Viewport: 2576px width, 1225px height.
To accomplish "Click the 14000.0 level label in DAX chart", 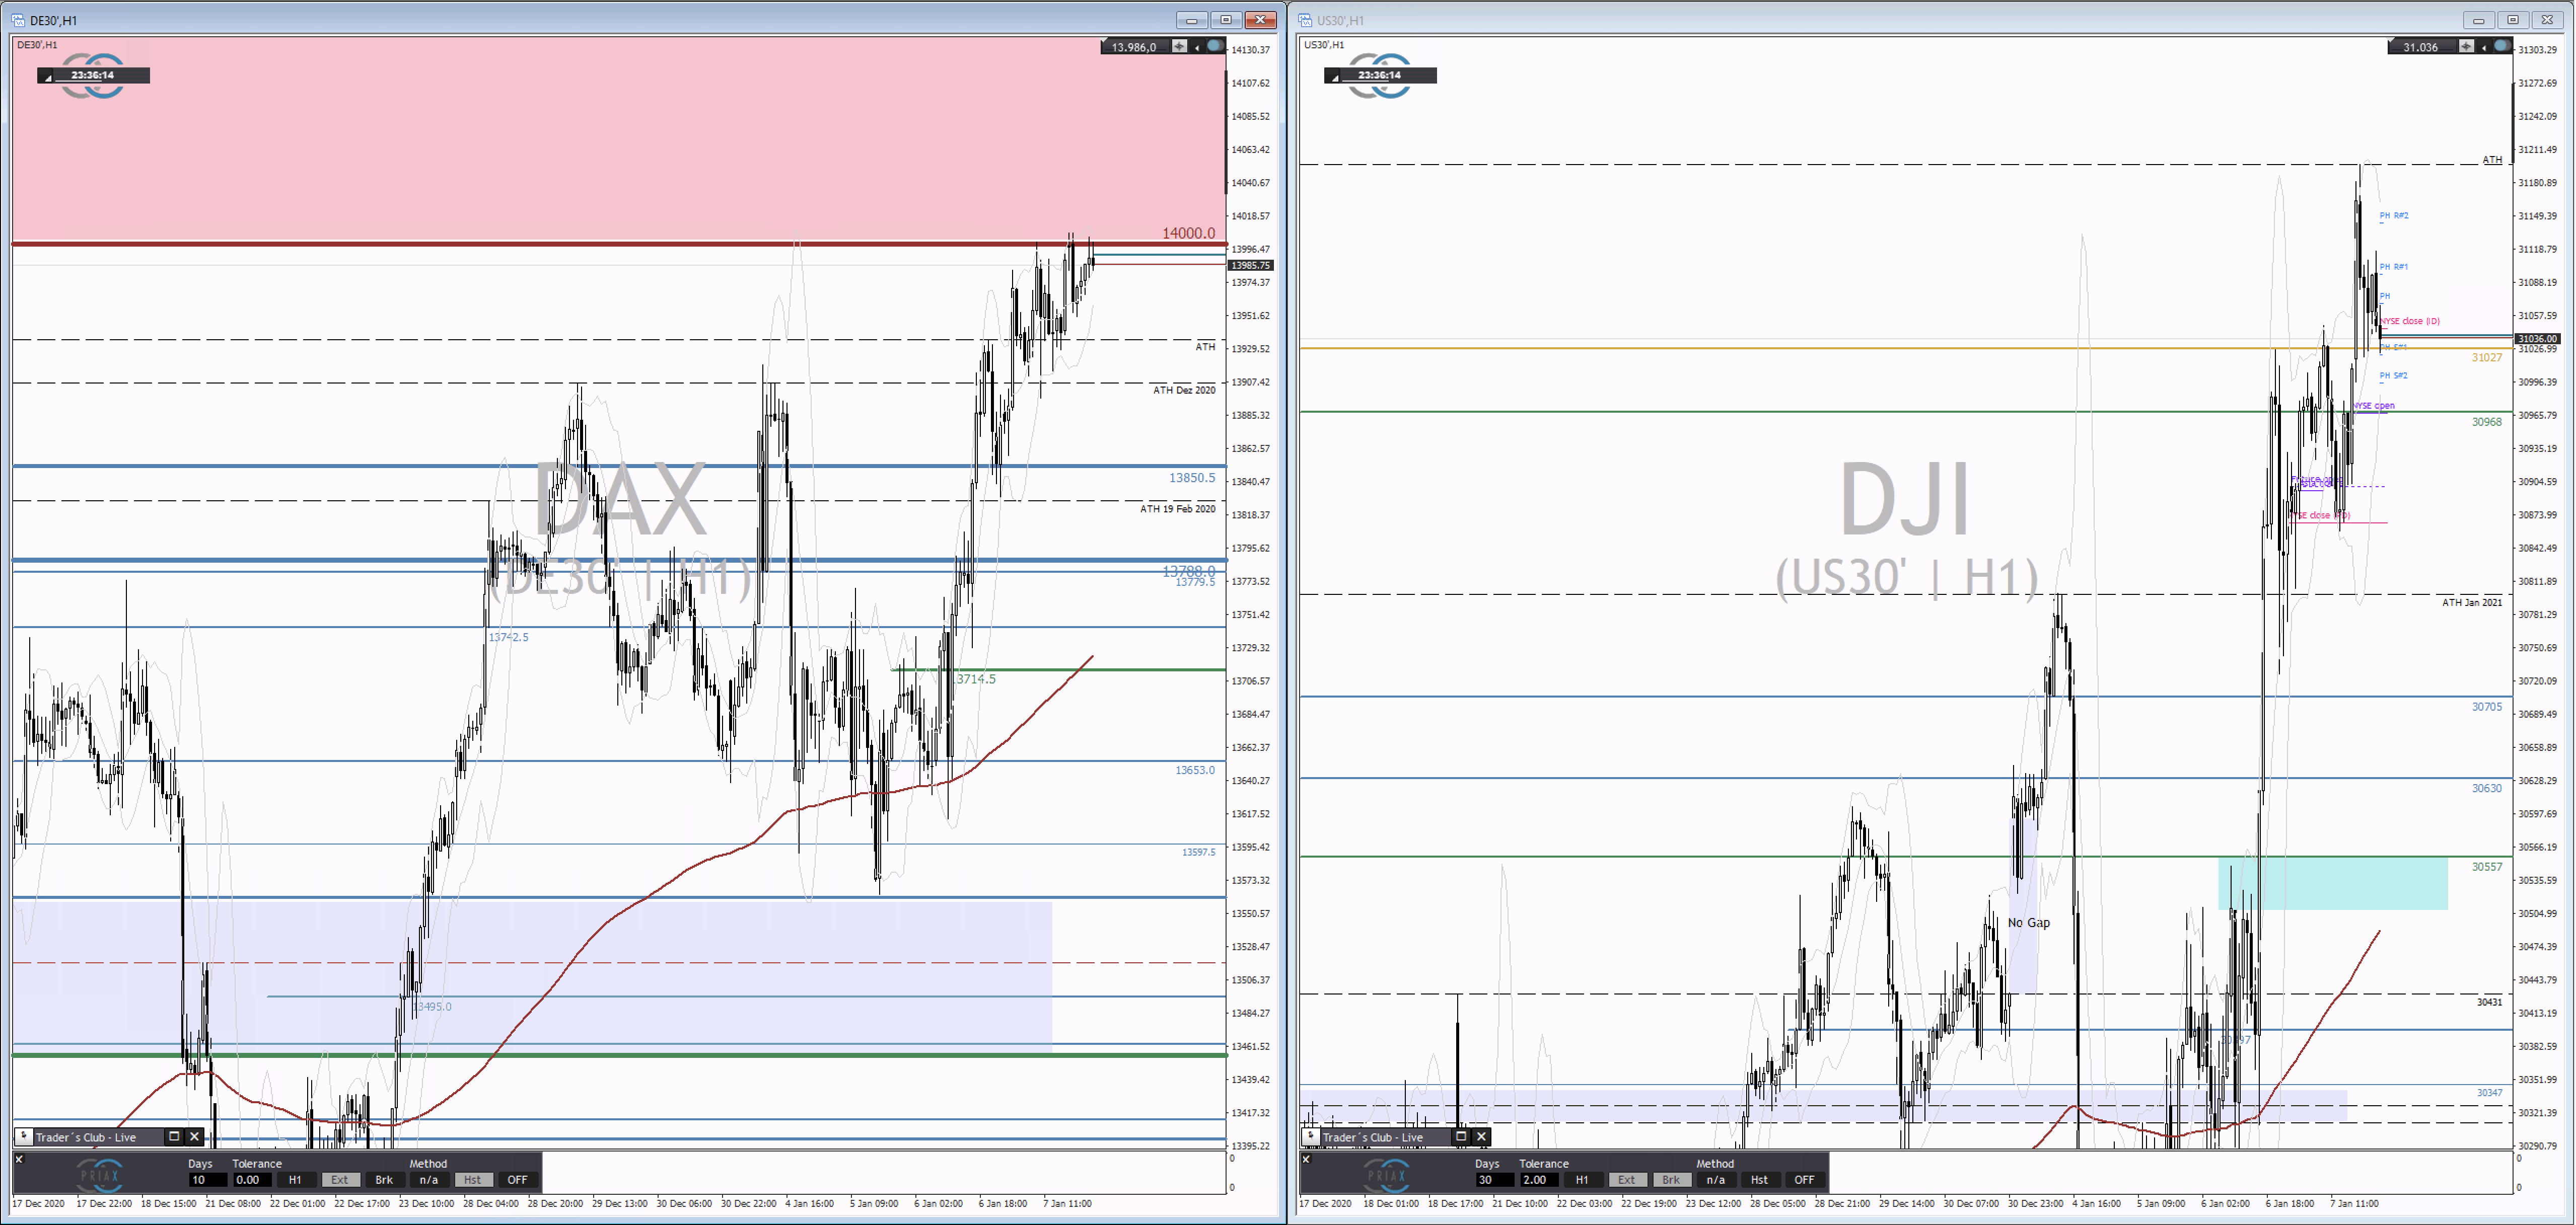I will [x=1188, y=233].
